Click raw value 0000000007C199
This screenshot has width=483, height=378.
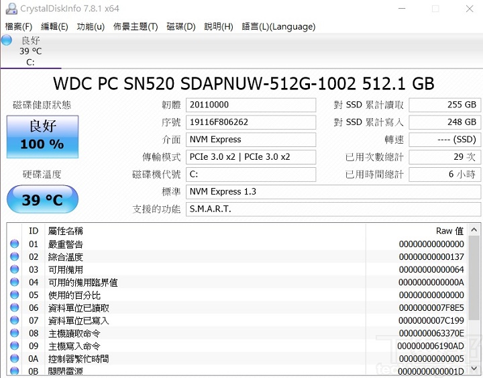(431, 320)
